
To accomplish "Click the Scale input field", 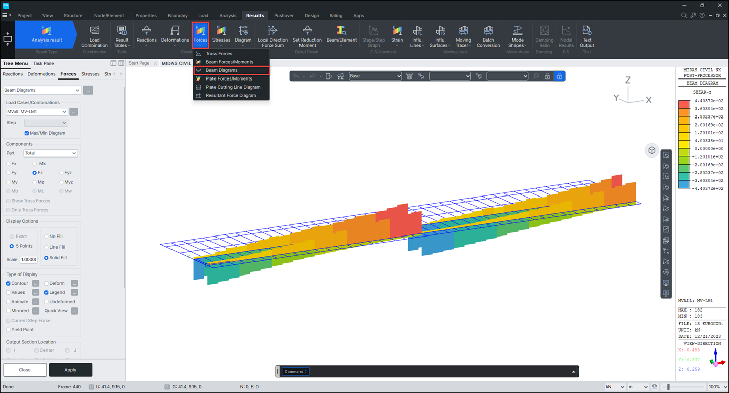I will click(28, 259).
